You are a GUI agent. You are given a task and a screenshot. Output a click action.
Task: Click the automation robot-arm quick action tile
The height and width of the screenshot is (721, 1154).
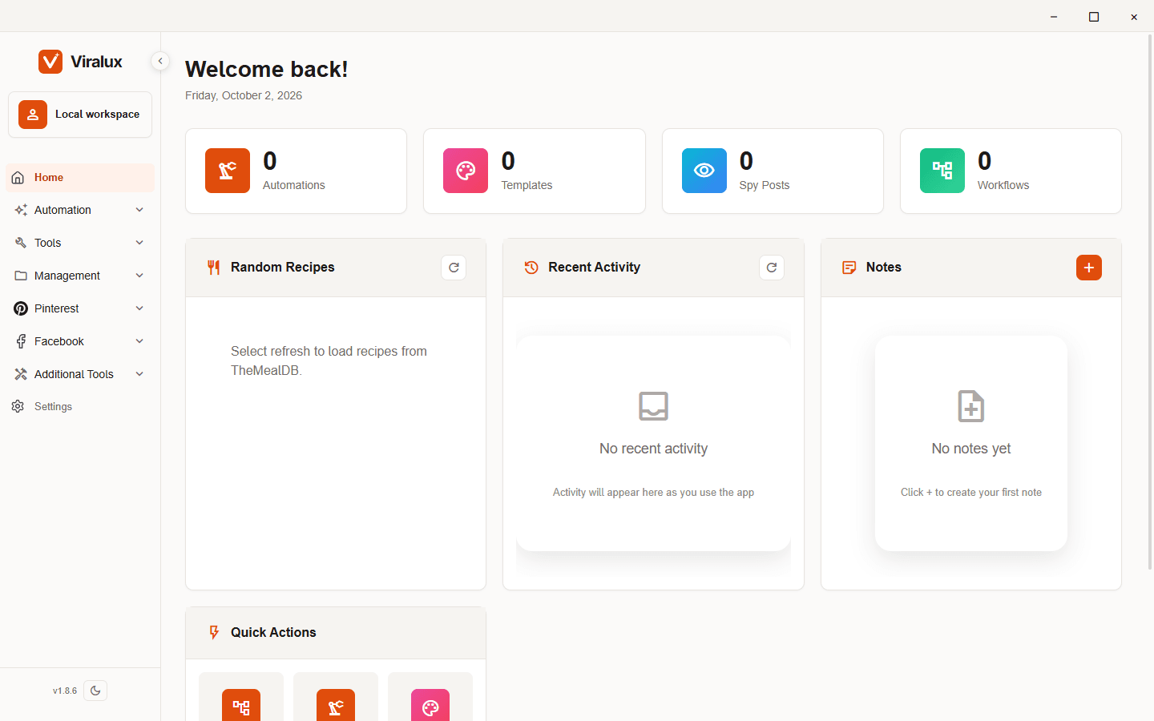[x=336, y=697]
